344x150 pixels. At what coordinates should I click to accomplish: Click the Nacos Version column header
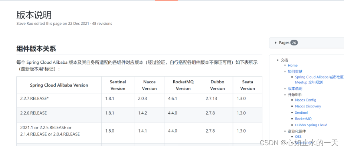coord(149,85)
